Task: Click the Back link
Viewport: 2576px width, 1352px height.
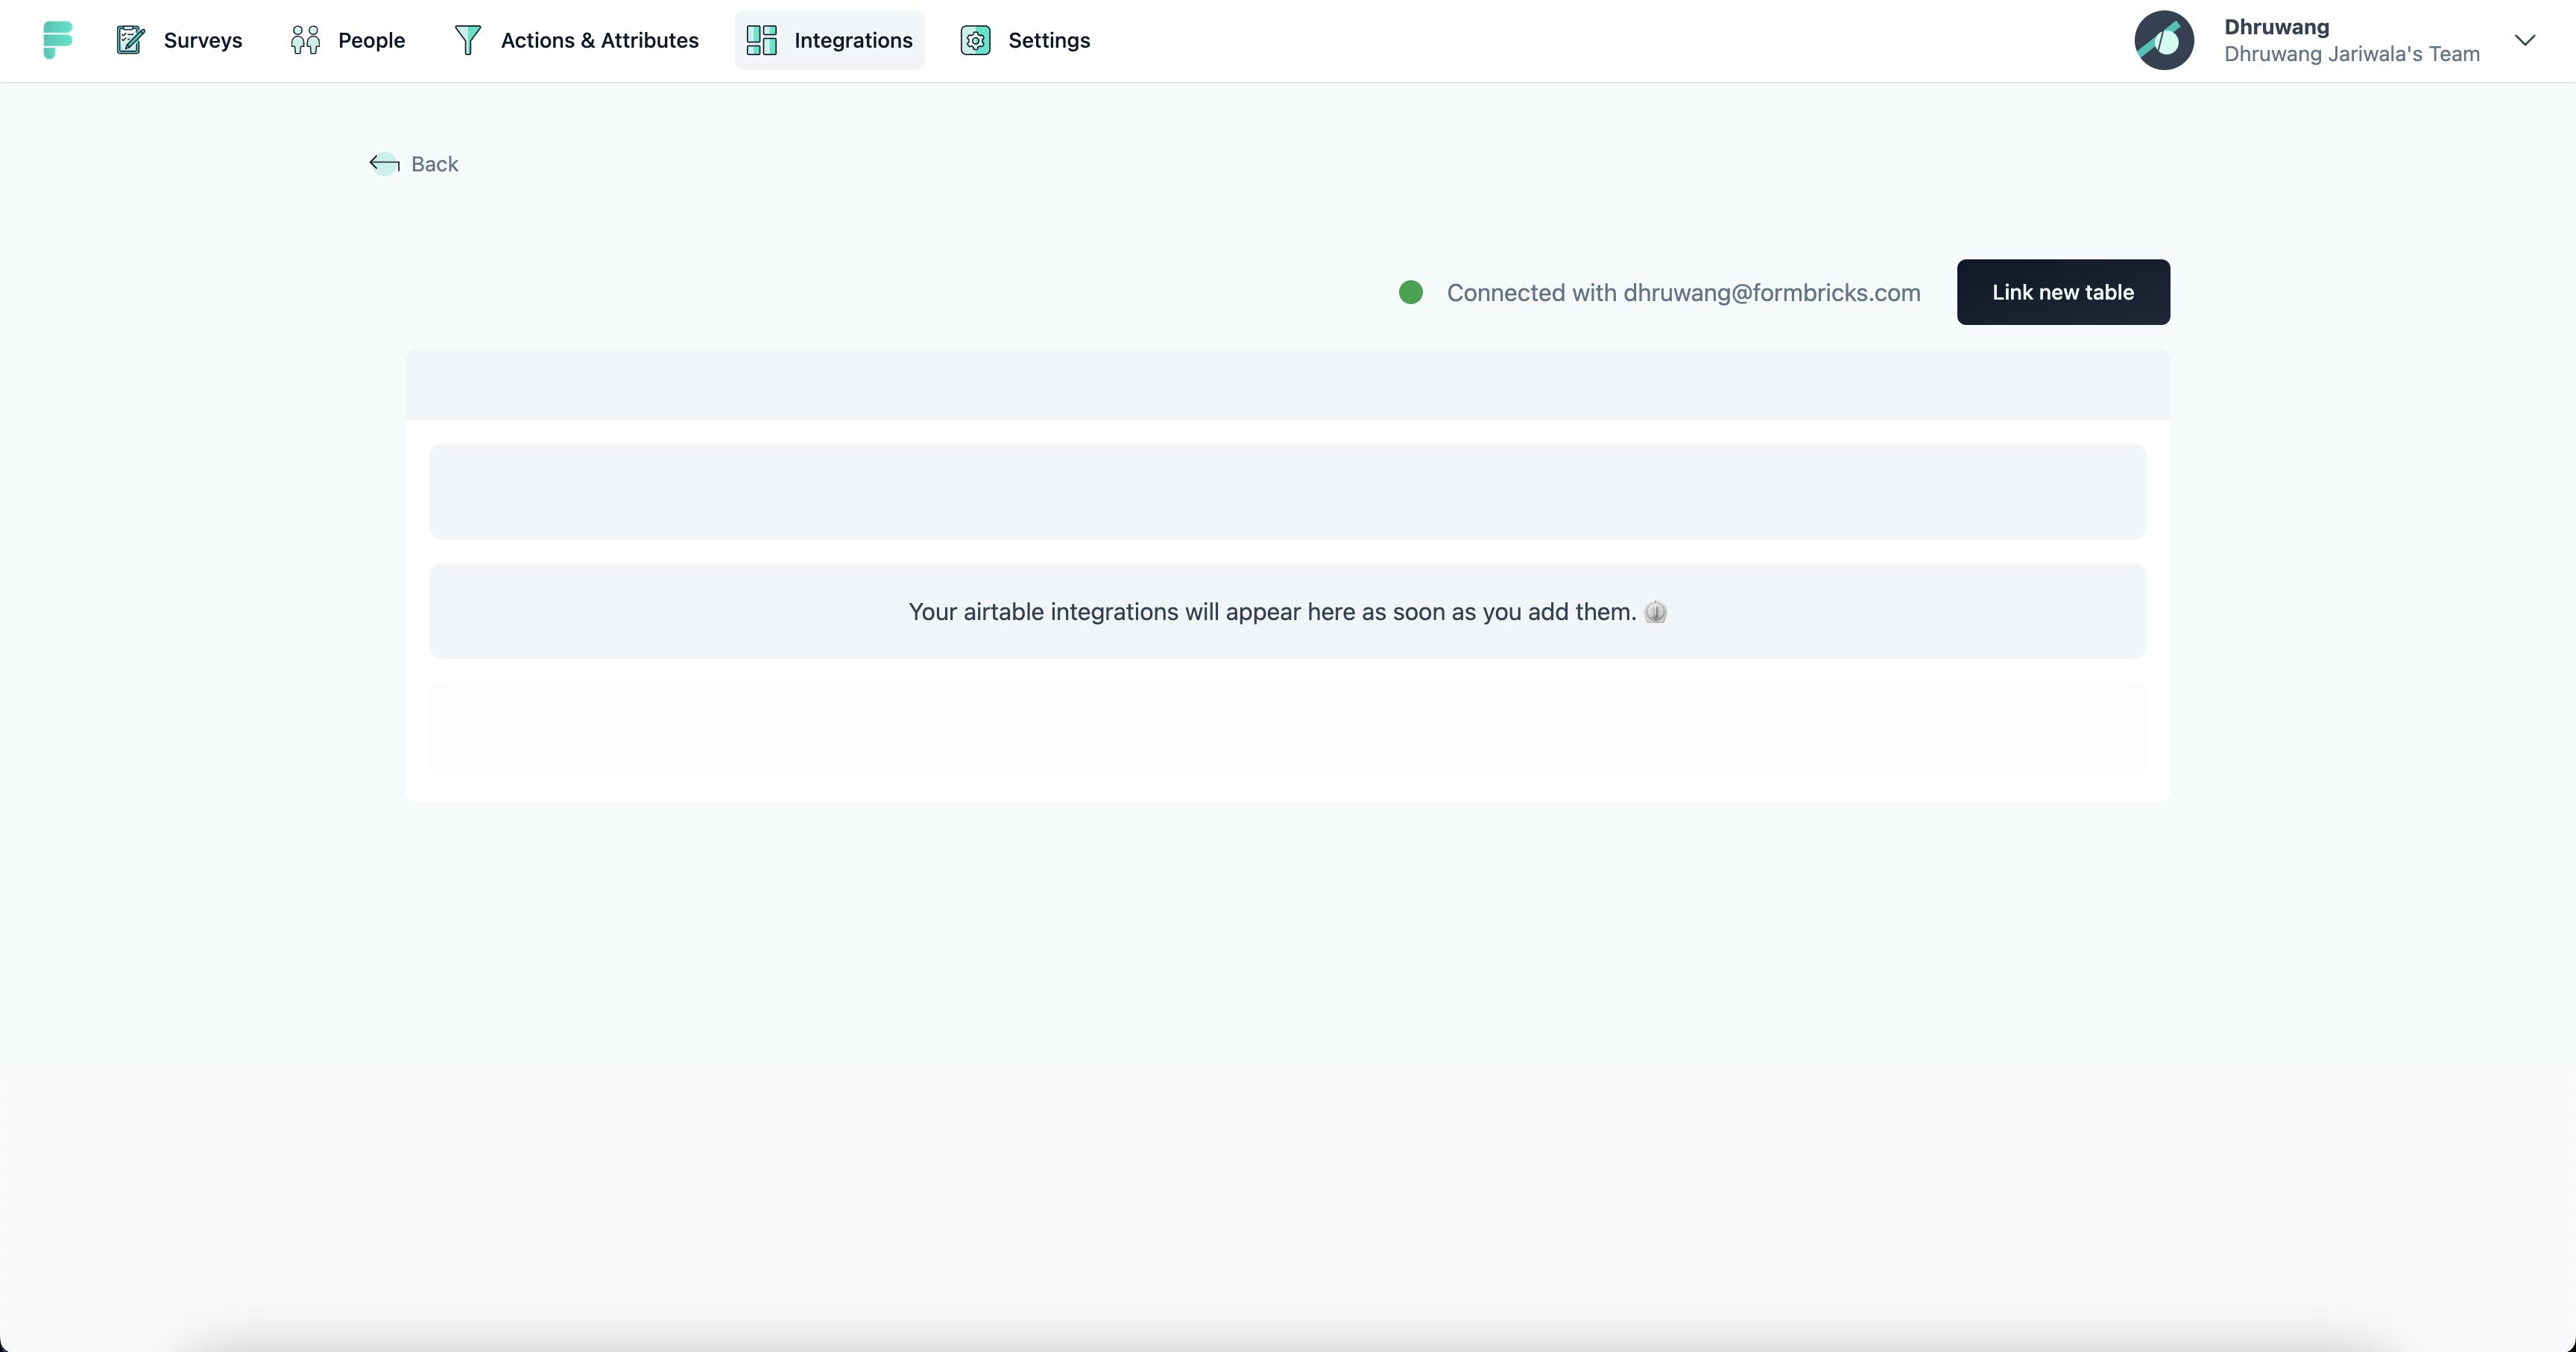Action: (x=414, y=163)
